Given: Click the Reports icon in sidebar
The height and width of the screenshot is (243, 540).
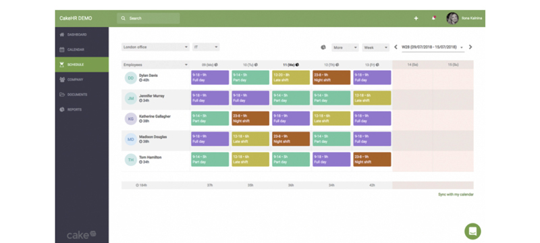Looking at the screenshot, I should click(x=62, y=109).
